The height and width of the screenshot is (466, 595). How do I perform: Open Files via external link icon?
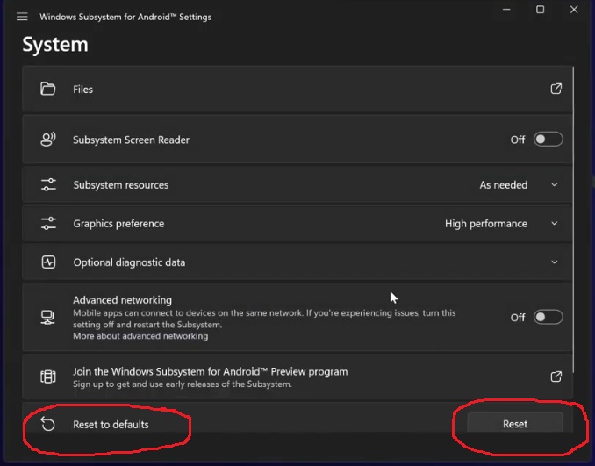pyautogui.click(x=556, y=89)
